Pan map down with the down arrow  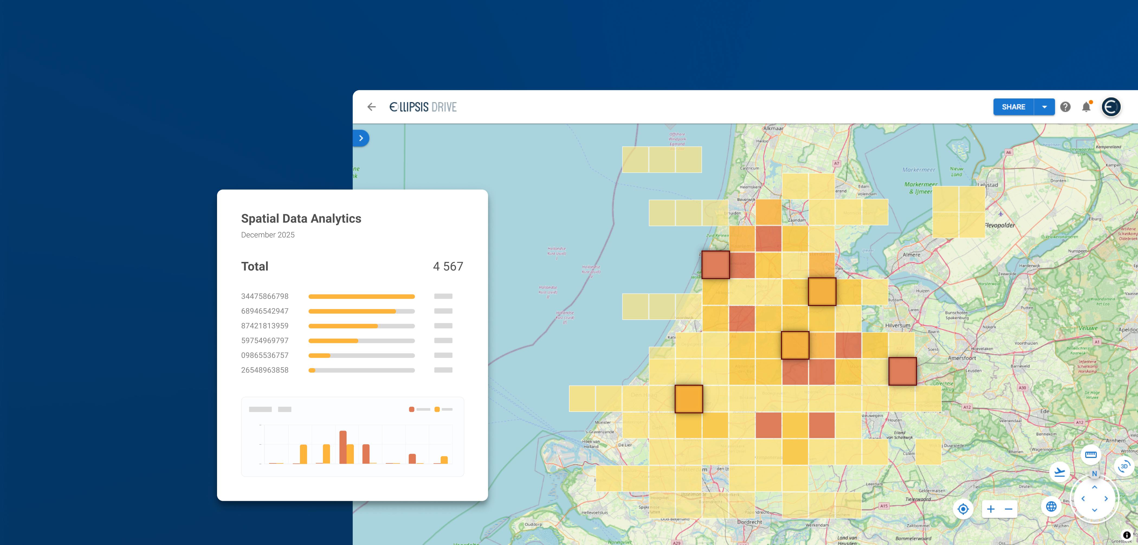coord(1095,510)
